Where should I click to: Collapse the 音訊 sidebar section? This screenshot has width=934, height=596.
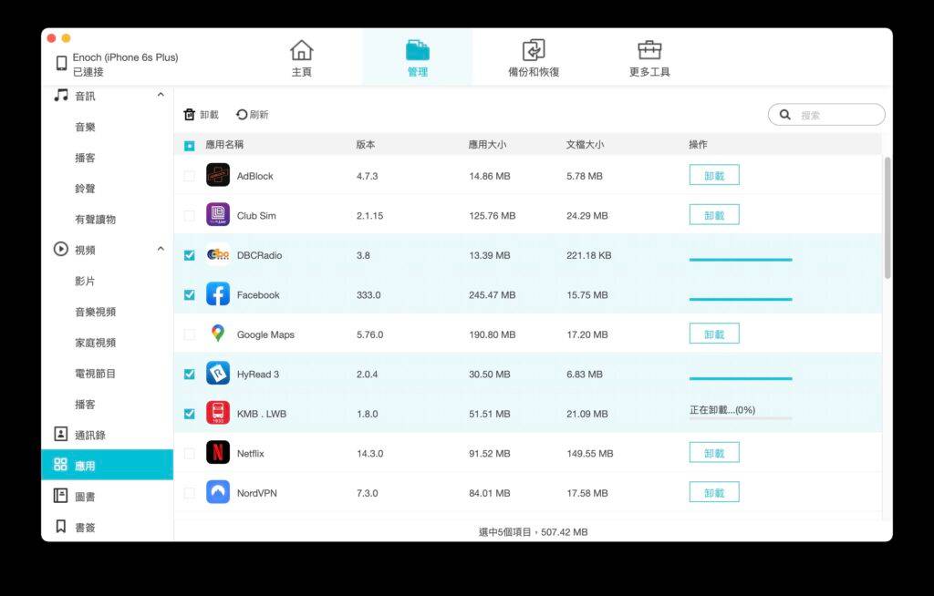tap(161, 94)
